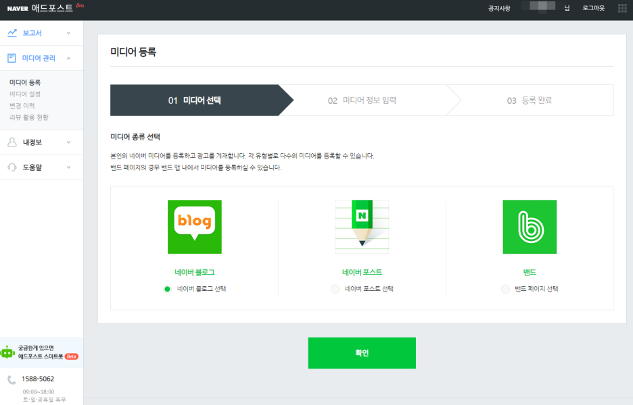Click the green 확인 confirm button

tap(362, 353)
